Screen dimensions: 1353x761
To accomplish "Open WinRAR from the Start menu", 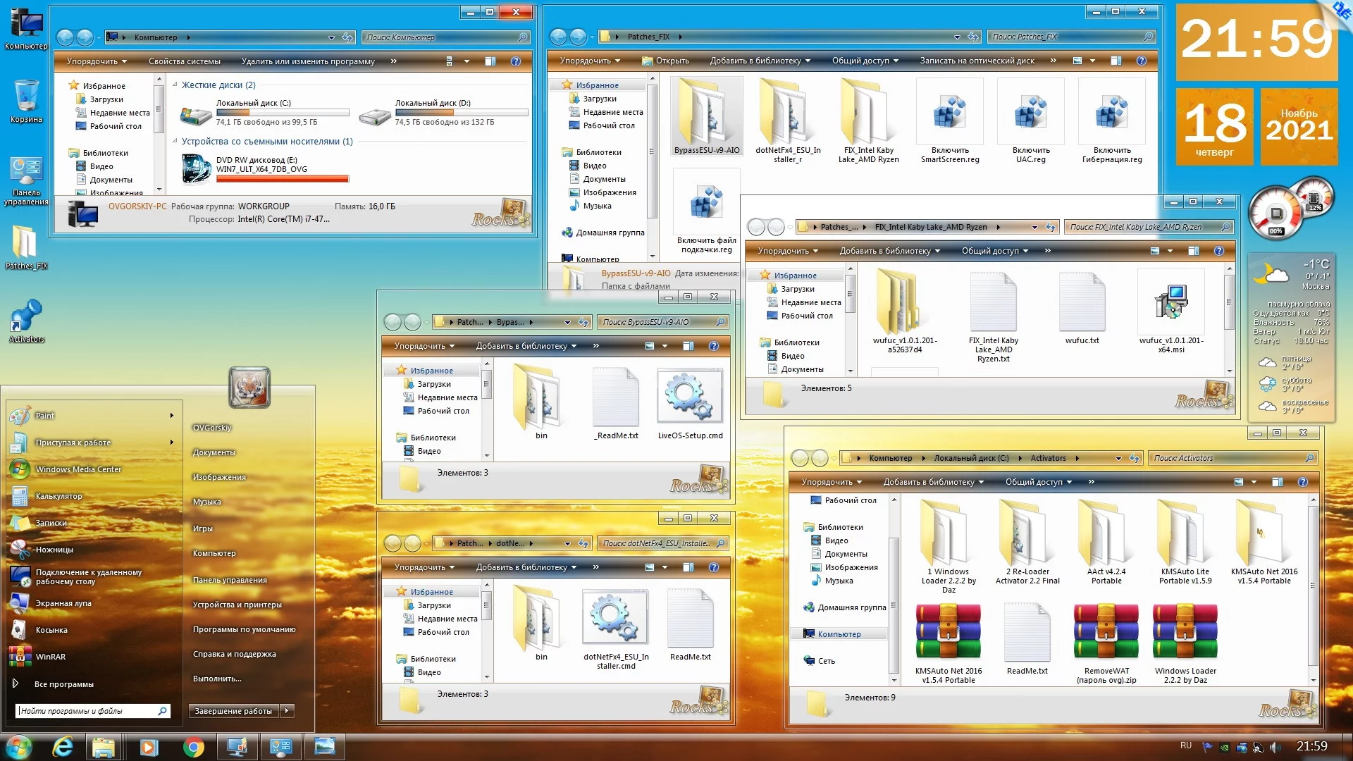I will pyautogui.click(x=50, y=657).
